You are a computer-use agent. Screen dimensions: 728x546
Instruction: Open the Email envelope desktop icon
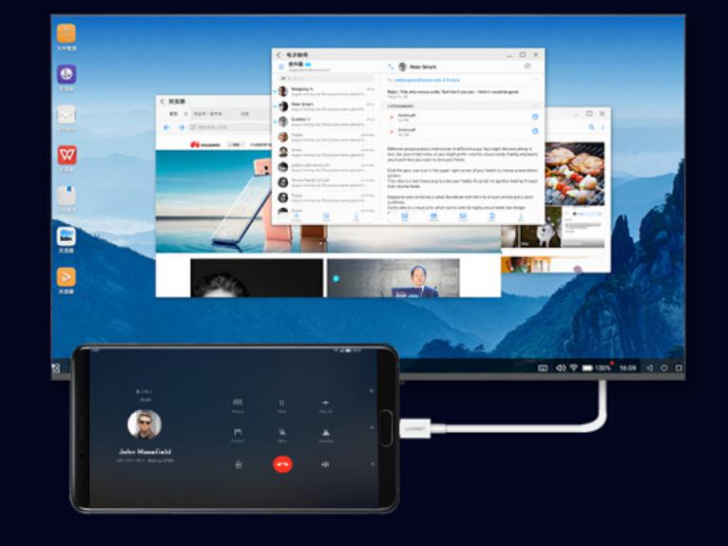[67, 115]
